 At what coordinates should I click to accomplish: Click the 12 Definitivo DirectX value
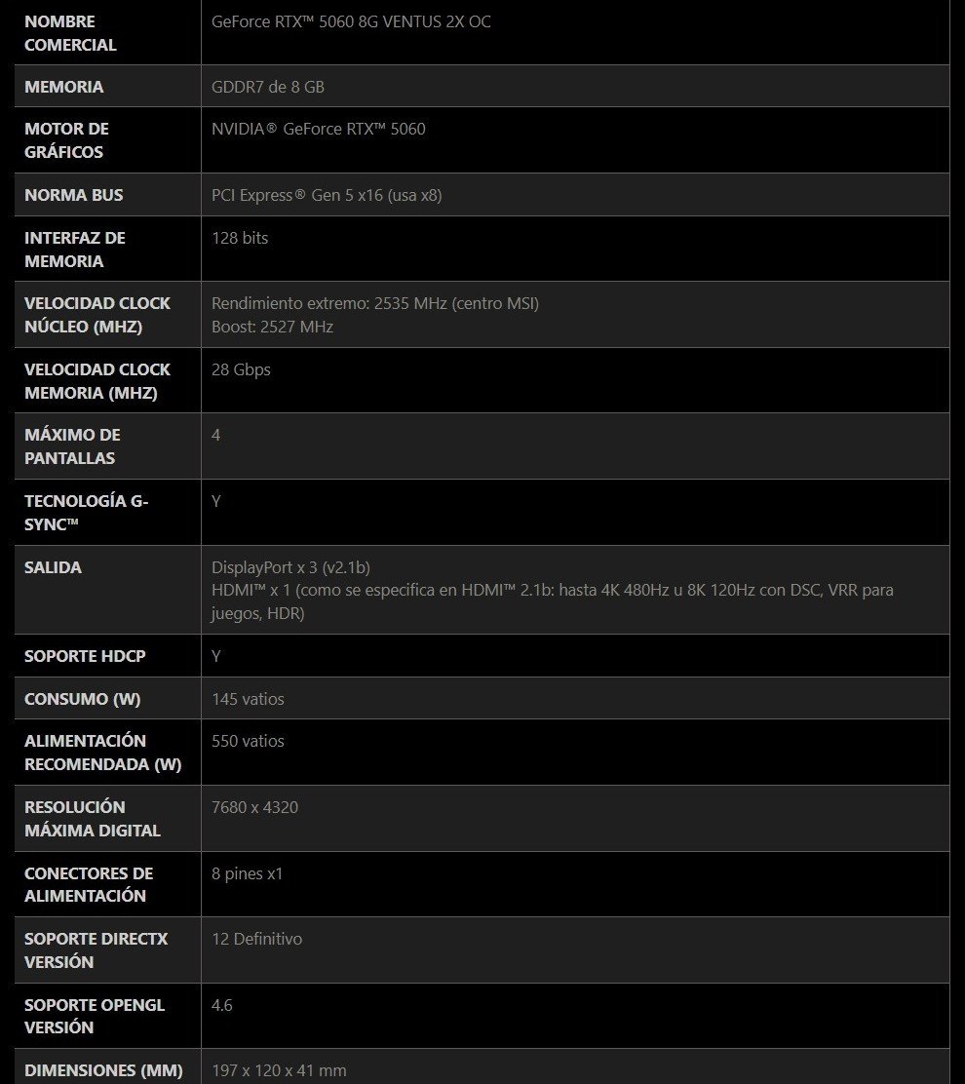pos(256,939)
